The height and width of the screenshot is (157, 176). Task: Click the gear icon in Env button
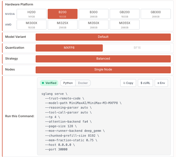[x=158, y=83]
